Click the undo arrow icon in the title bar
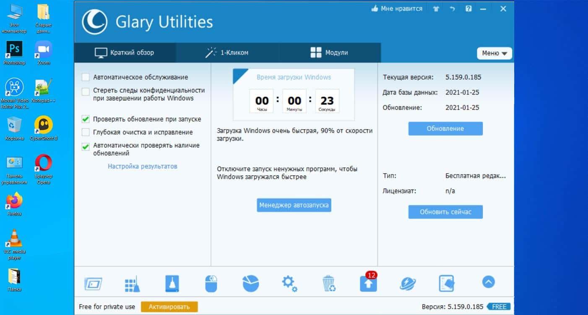588x315 pixels. coord(453,9)
